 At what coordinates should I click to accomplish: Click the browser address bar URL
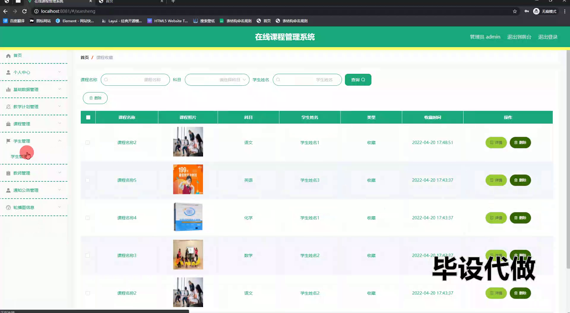(68, 11)
